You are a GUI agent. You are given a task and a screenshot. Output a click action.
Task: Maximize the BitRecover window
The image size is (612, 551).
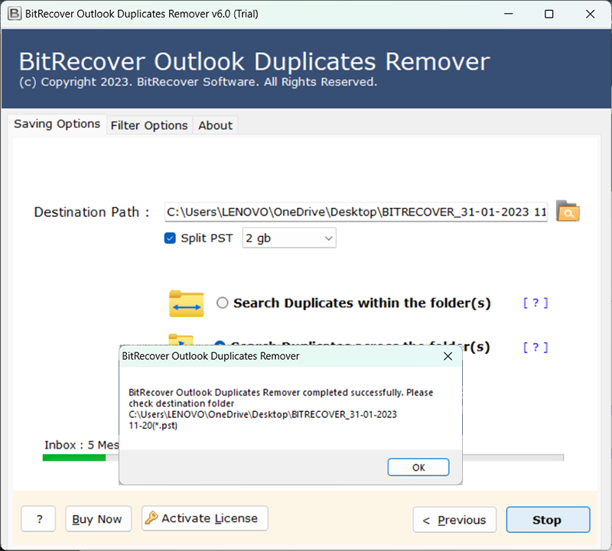549,14
